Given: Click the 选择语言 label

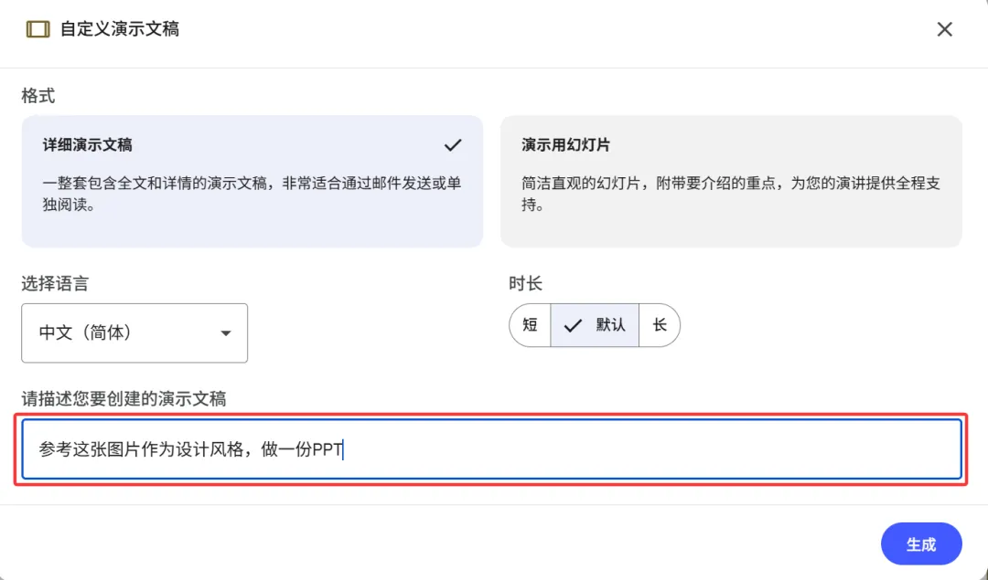Looking at the screenshot, I should click(55, 284).
